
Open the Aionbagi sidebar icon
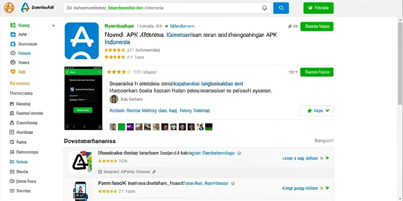point(12,132)
